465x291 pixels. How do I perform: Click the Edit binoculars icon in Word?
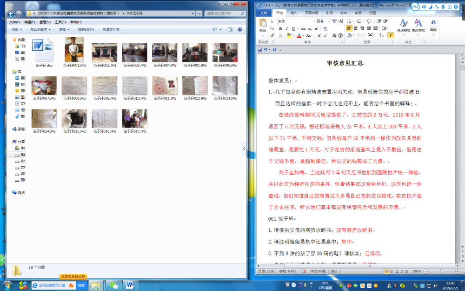pos(433,22)
